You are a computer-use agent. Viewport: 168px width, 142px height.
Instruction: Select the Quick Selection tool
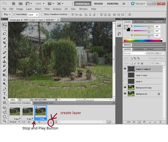(x=4, y=38)
